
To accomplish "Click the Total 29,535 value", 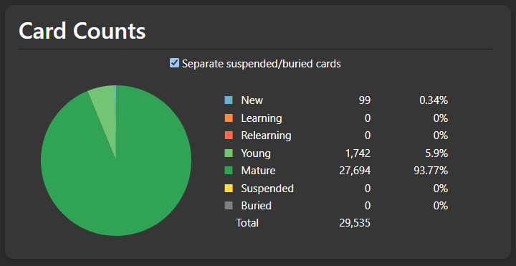I will [x=355, y=223].
